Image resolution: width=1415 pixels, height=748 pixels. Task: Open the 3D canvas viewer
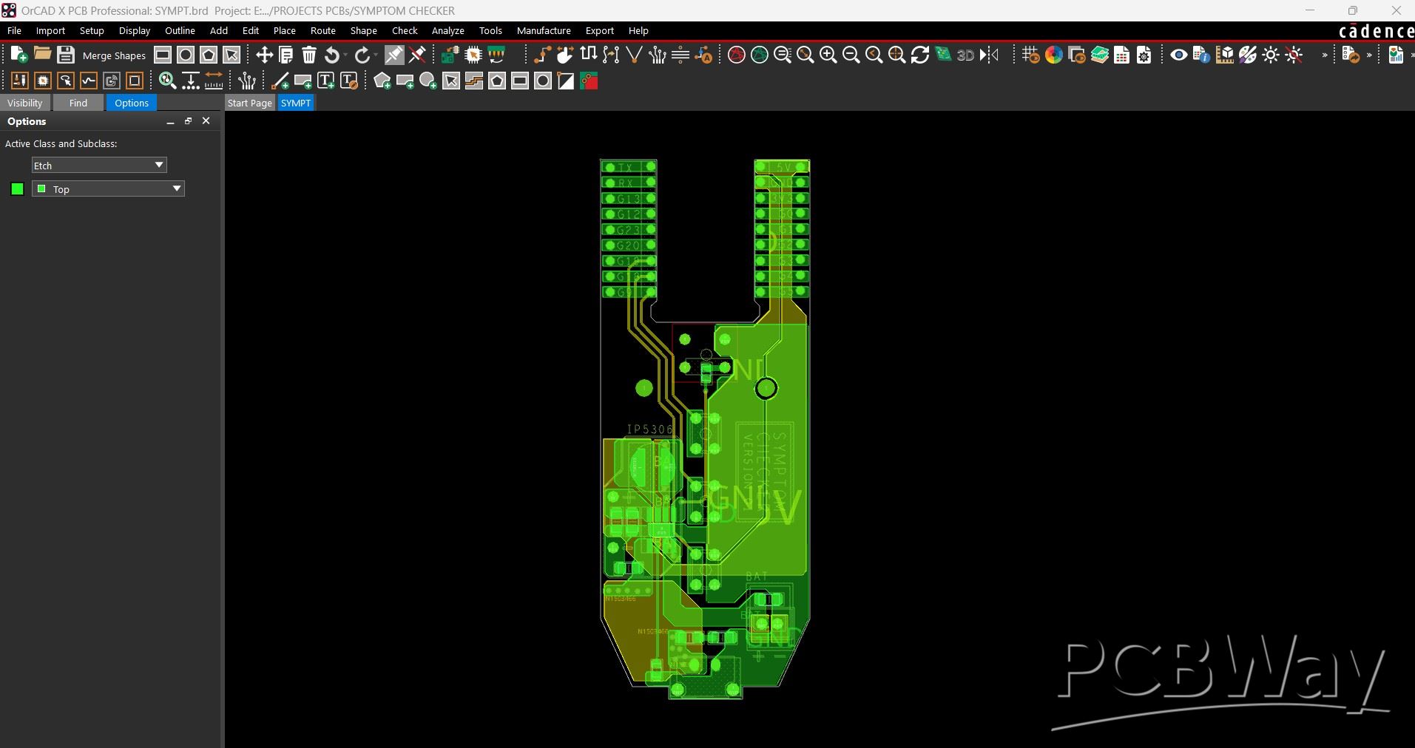[x=965, y=55]
